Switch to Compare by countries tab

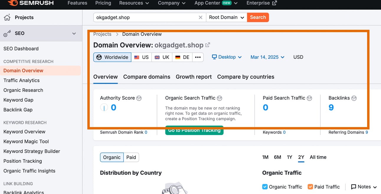[x=246, y=77]
